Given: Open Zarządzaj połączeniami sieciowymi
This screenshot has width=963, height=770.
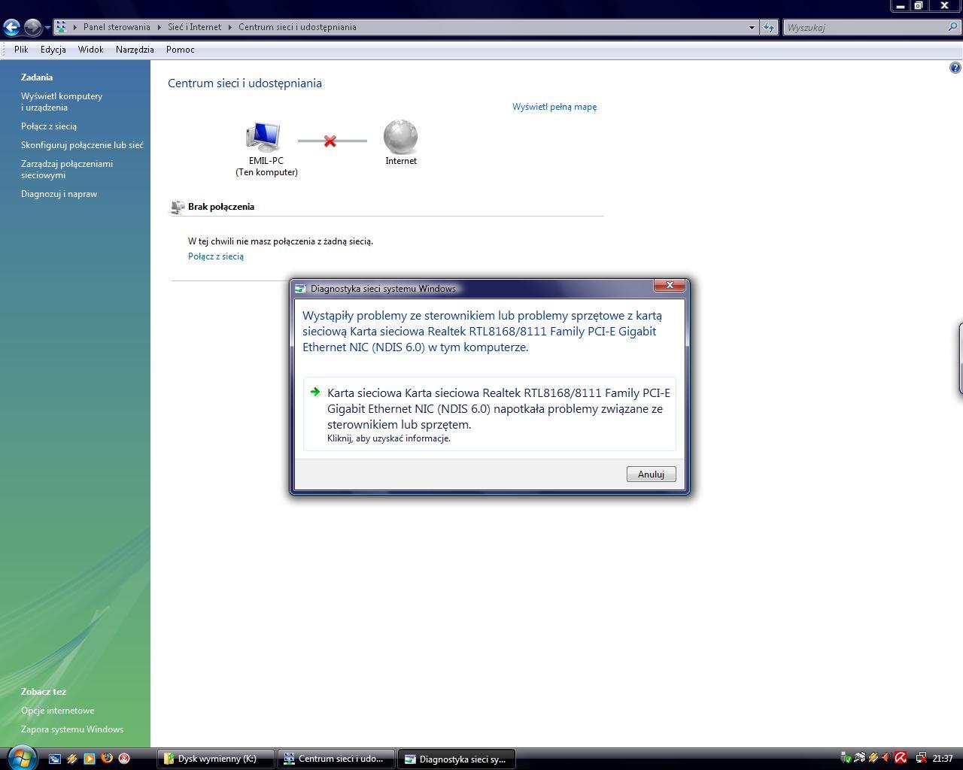Looking at the screenshot, I should 67,169.
